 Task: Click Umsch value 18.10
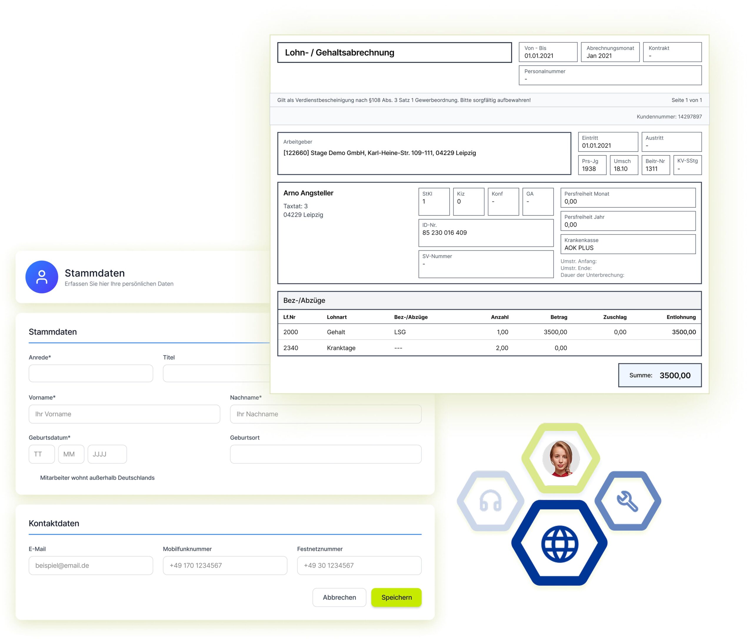pos(620,169)
